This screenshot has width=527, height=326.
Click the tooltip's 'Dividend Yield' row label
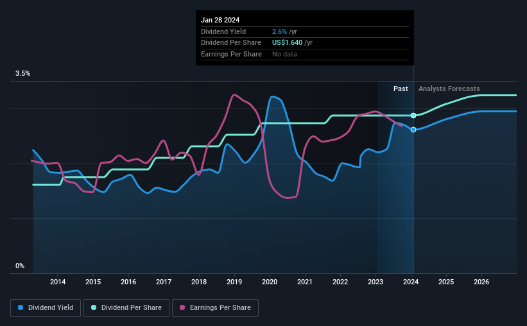(223, 31)
